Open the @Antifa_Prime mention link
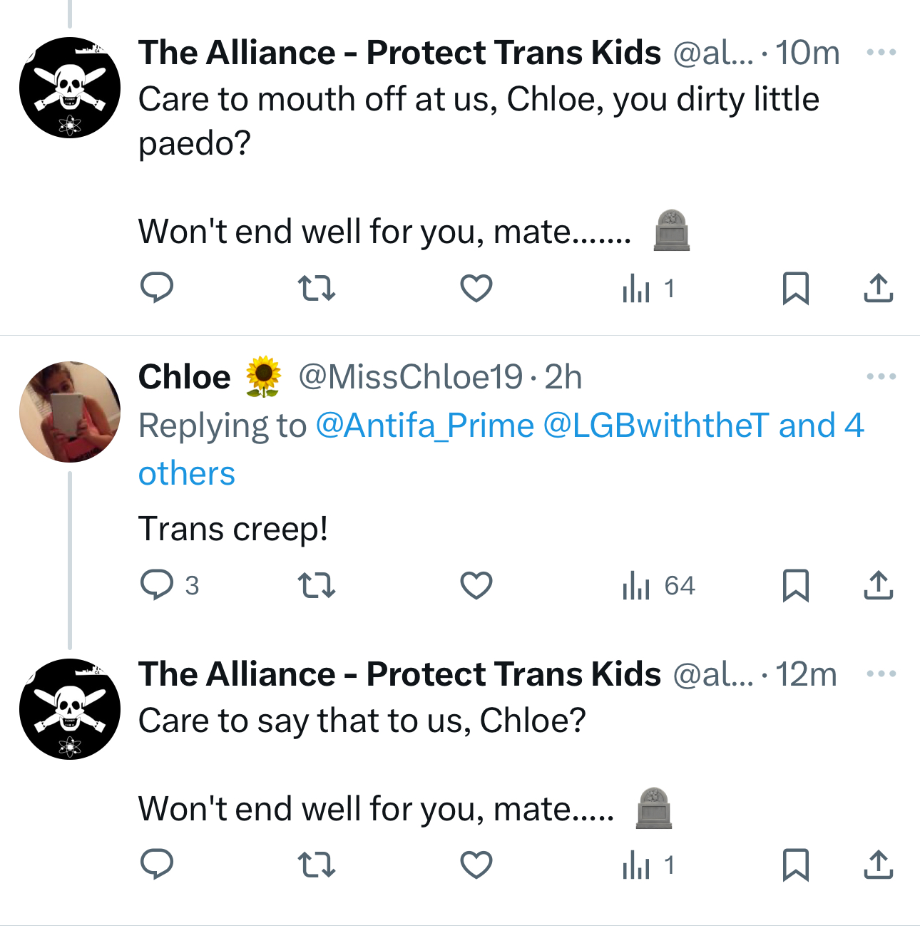The width and height of the screenshot is (920, 933). 424,426
